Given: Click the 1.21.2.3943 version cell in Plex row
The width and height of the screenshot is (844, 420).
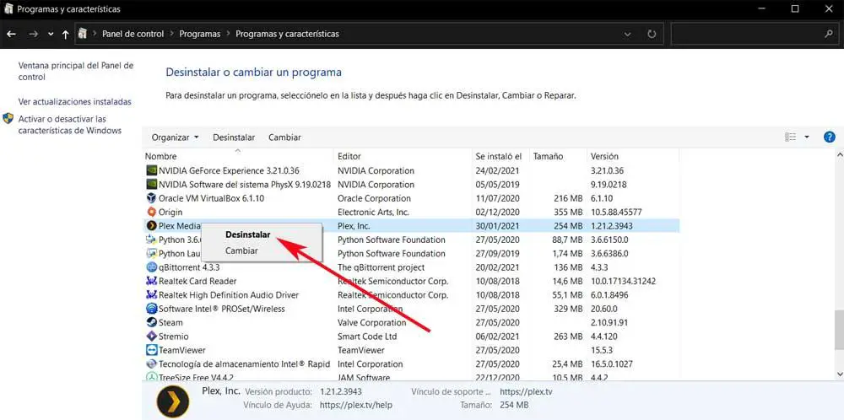Looking at the screenshot, I should [x=614, y=226].
